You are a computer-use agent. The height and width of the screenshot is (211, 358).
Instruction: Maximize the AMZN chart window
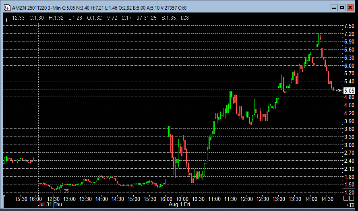point(342,8)
